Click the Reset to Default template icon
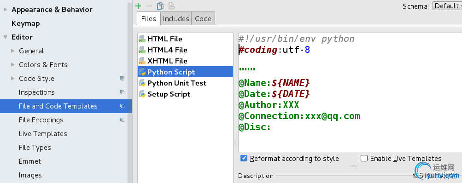Viewport: 462px width, 183px height. tap(171, 6)
